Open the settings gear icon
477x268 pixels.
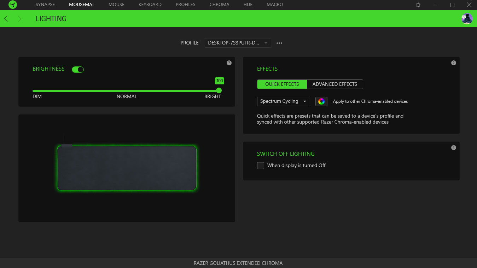[418, 5]
